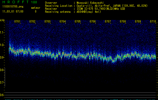158x100 pixels.
Task: Select the 0707 time marker
Action: (x=108, y=22)
